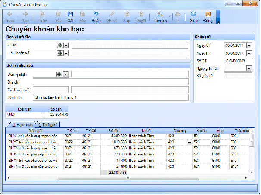
Task: Select row BHXH trừ vào lương ngạch bậc
Action: click(x=127, y=136)
